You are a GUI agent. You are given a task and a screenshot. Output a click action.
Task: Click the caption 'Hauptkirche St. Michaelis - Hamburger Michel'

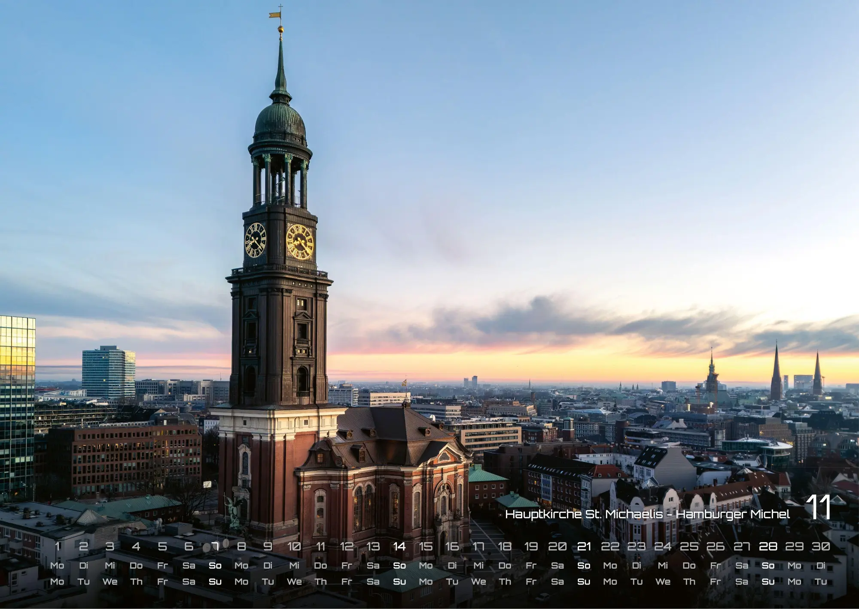(647, 514)
